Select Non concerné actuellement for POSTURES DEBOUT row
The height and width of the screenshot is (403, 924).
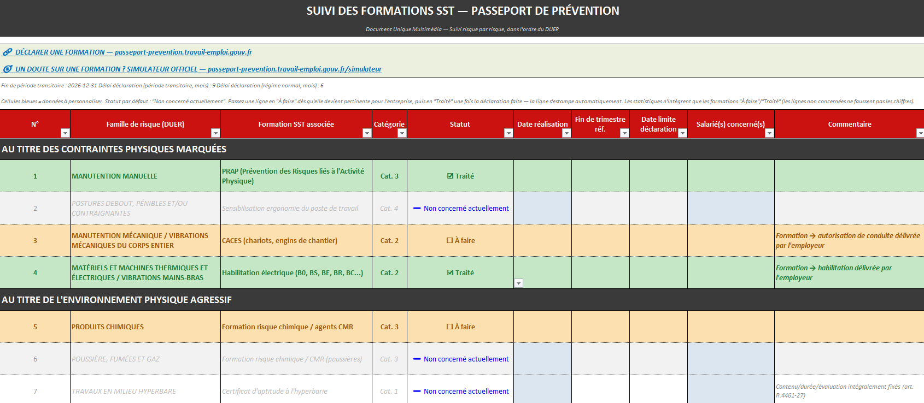(460, 208)
